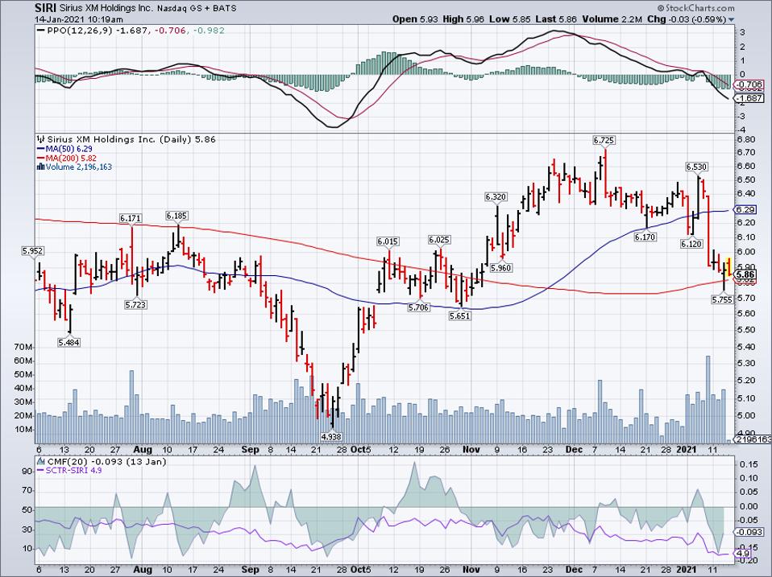Select the MA(200) 5.82 legend label
This screenshot has width=772, height=577.
[71, 158]
